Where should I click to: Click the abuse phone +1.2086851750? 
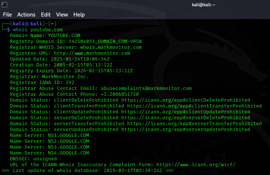click(x=120, y=94)
